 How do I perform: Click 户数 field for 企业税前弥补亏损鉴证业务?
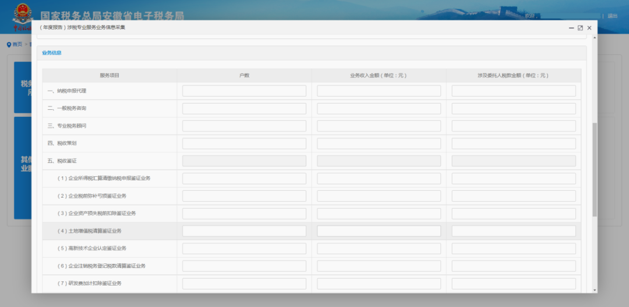244,196
